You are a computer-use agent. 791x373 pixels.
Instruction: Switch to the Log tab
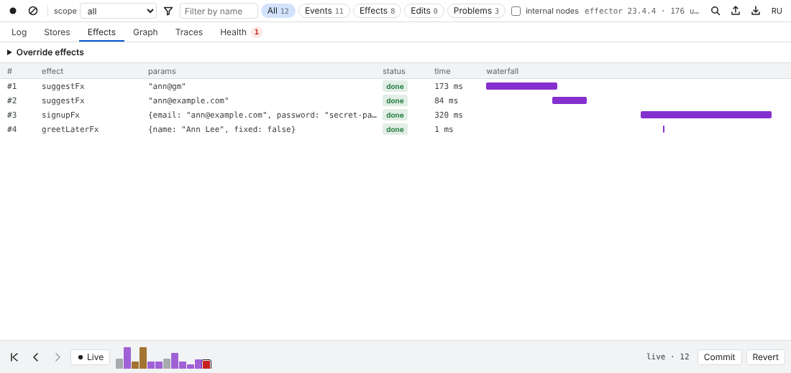click(x=19, y=32)
